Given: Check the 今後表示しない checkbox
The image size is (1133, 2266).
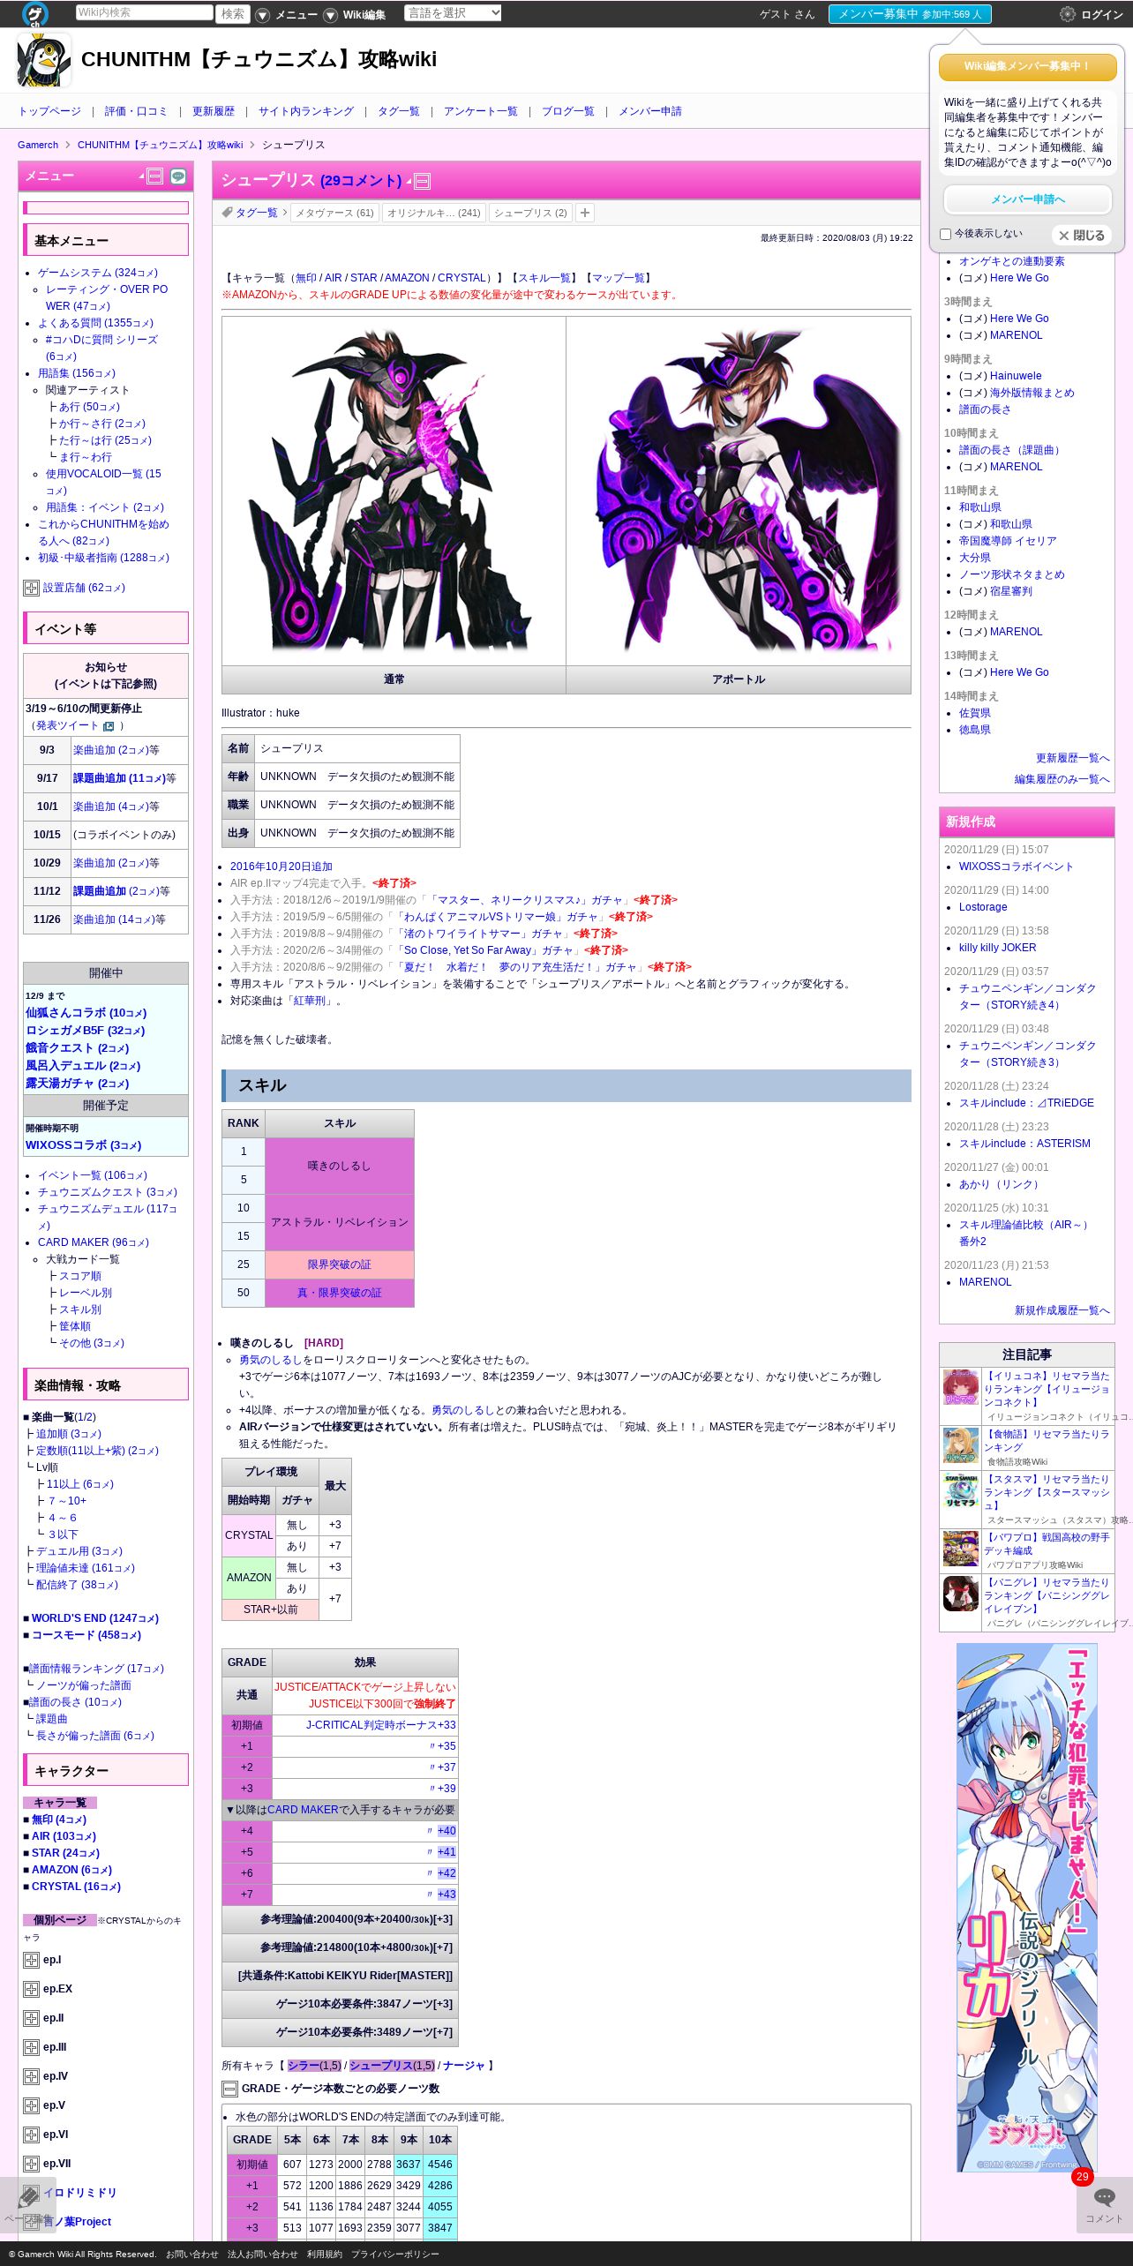Looking at the screenshot, I should [x=946, y=235].
